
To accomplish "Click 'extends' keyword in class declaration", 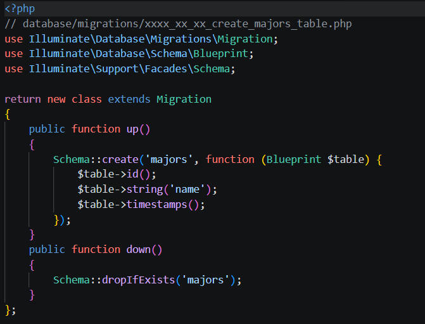I will pos(129,99).
